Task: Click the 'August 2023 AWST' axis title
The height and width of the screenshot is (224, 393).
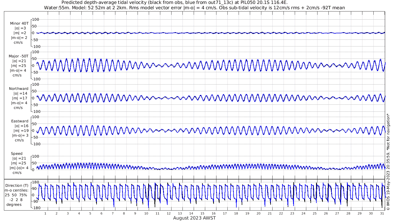Action: coord(194,218)
